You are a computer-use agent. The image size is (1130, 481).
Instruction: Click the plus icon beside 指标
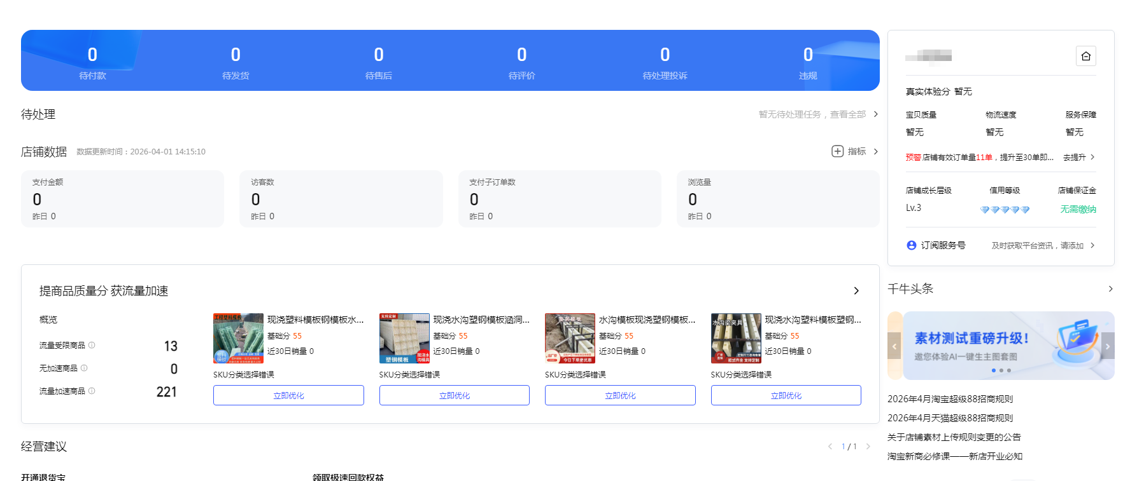click(x=838, y=151)
